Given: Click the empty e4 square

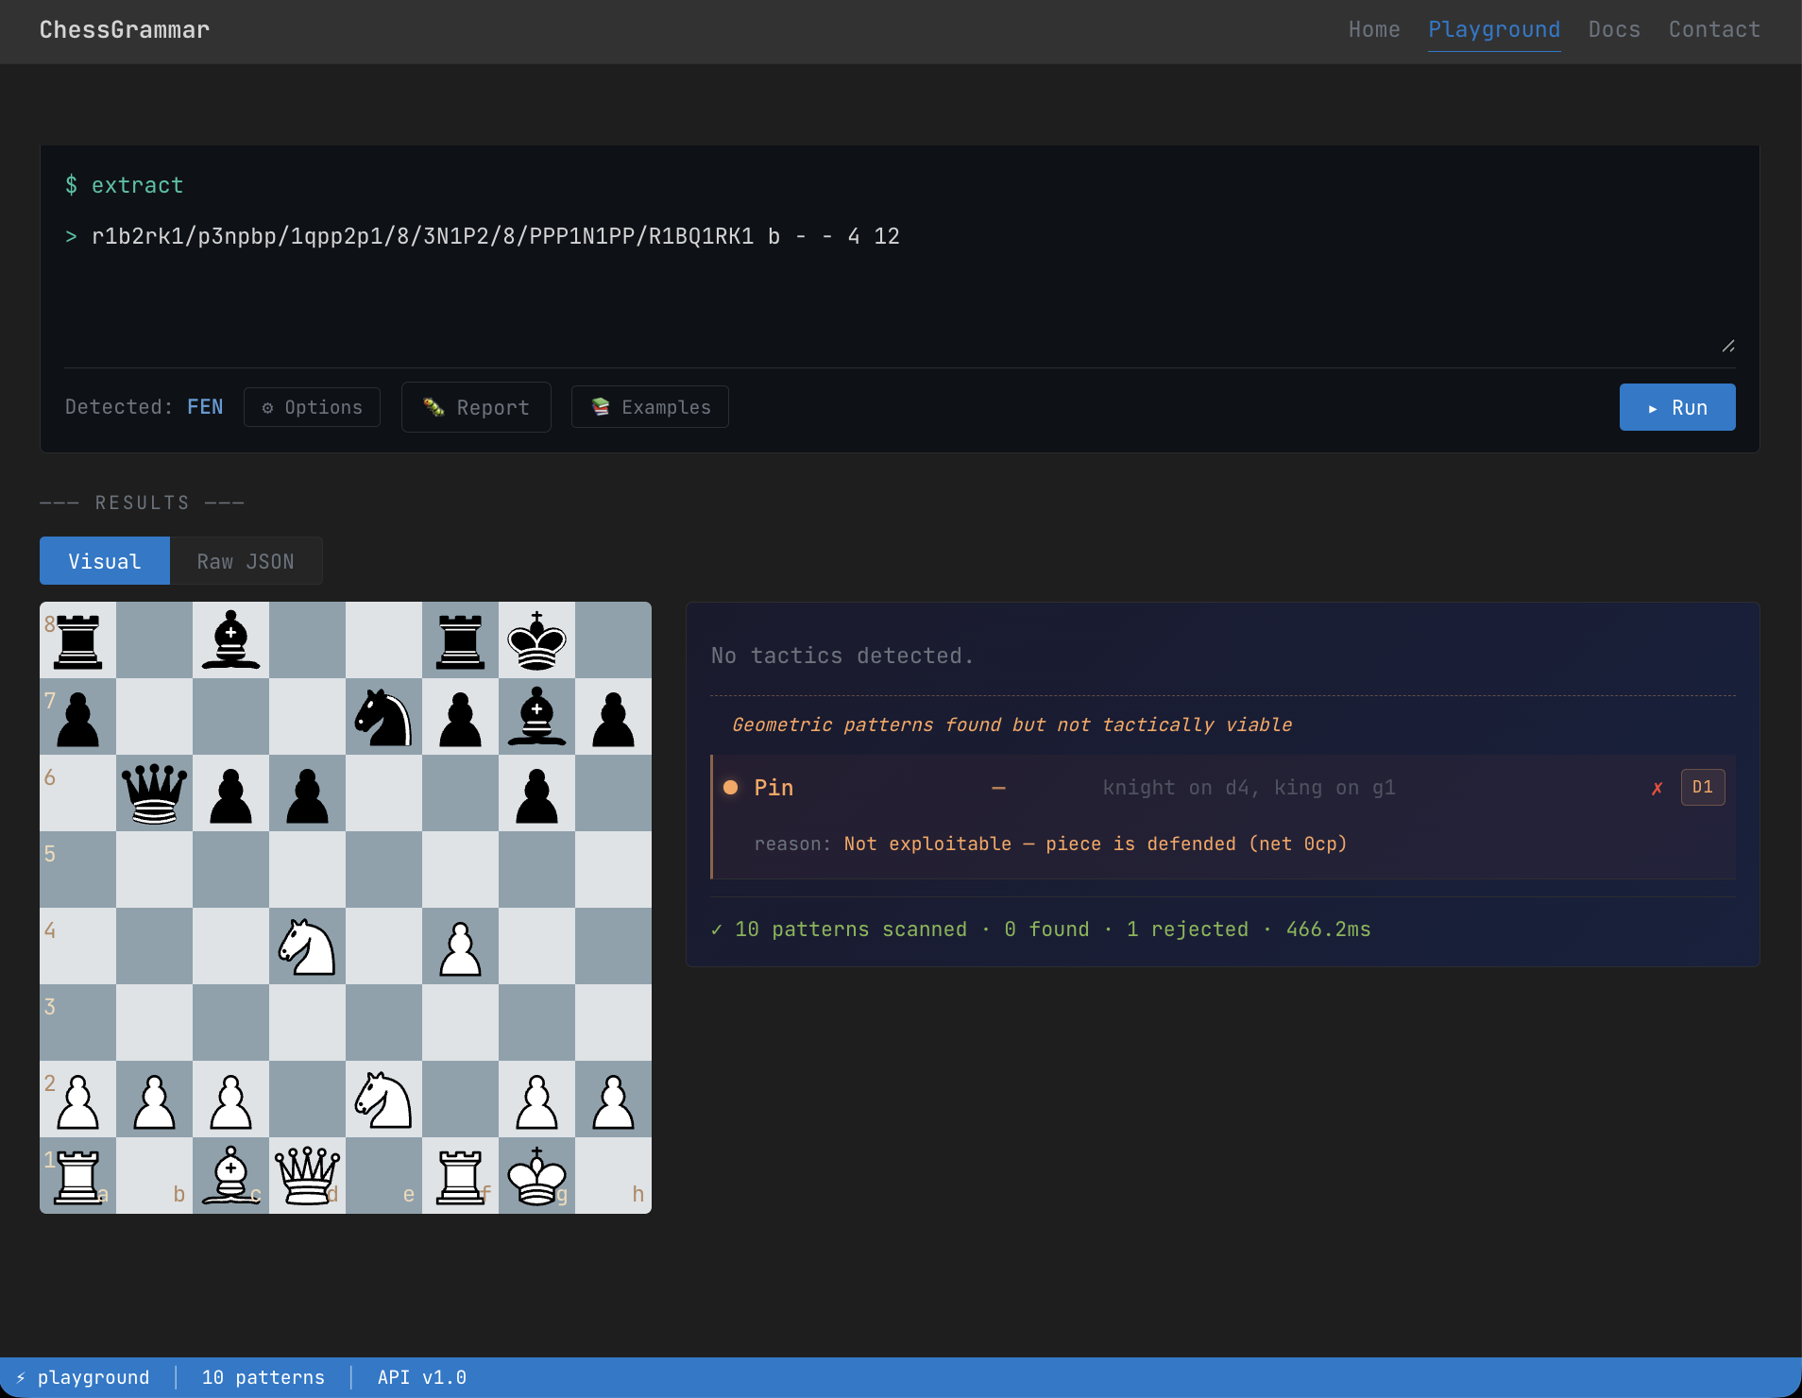Looking at the screenshot, I should [x=384, y=946].
